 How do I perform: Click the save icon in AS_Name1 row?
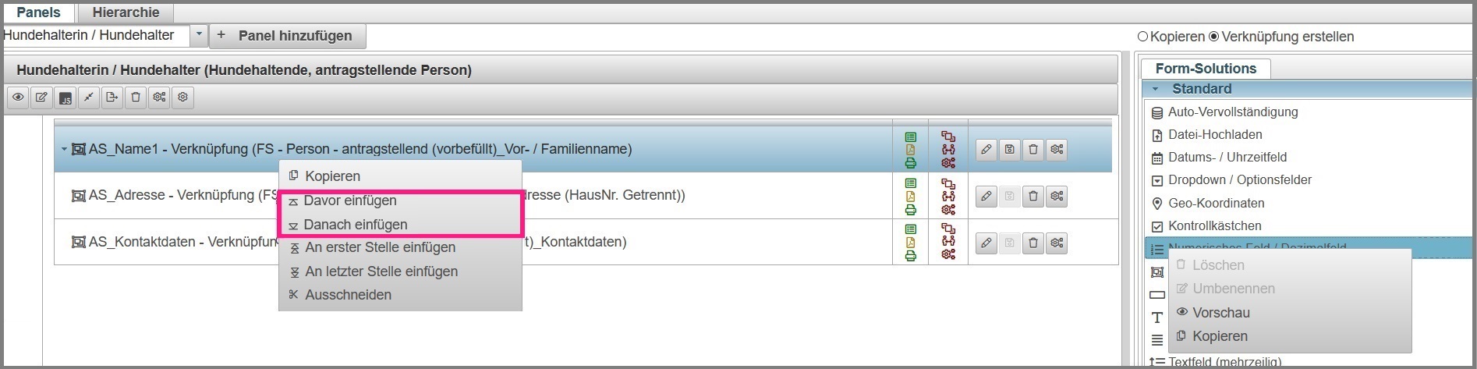(1010, 150)
